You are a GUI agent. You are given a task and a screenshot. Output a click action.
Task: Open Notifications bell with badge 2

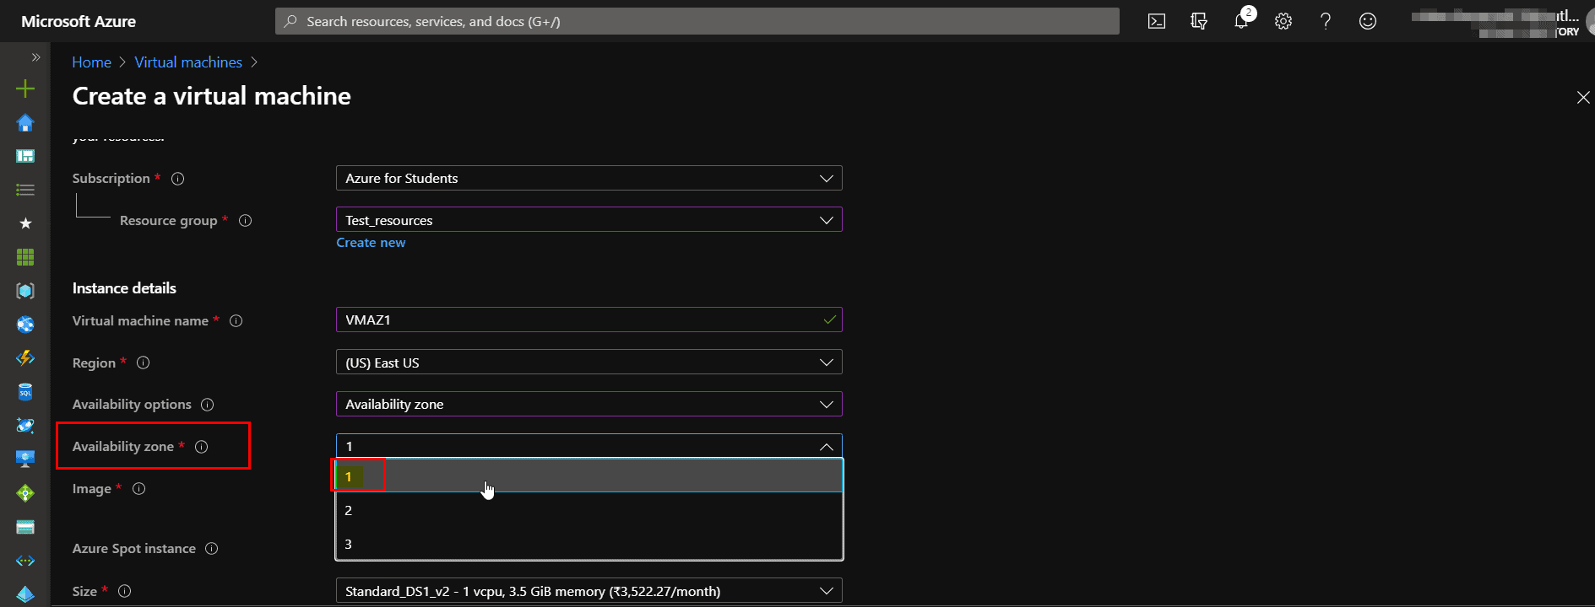1241,21
